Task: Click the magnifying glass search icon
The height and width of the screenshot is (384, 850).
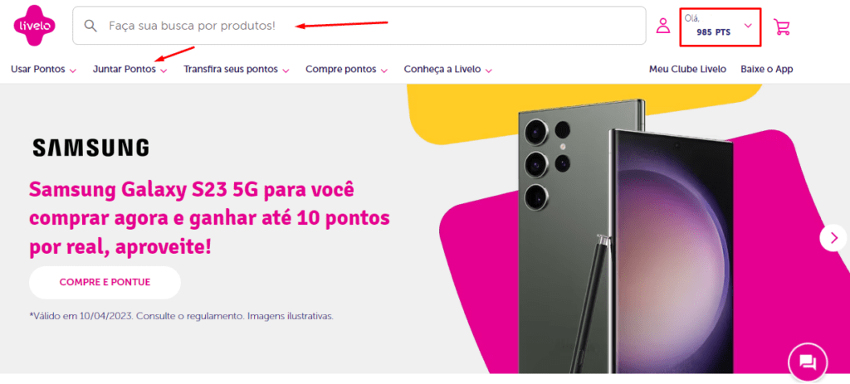Action: [x=90, y=26]
